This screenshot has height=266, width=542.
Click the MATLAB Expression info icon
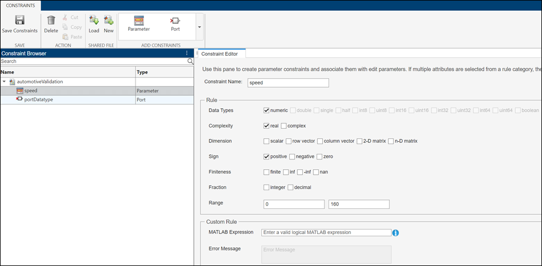[395, 232]
